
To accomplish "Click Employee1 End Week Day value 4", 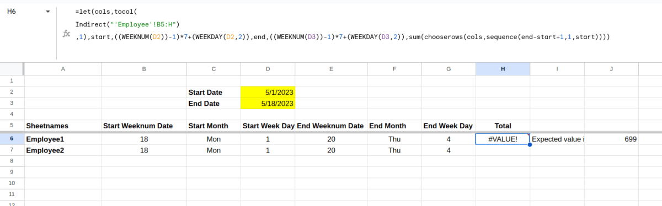I will click(449, 139).
